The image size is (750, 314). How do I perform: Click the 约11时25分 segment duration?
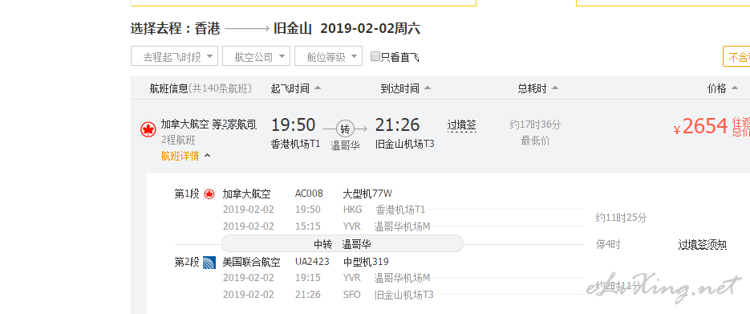621,218
